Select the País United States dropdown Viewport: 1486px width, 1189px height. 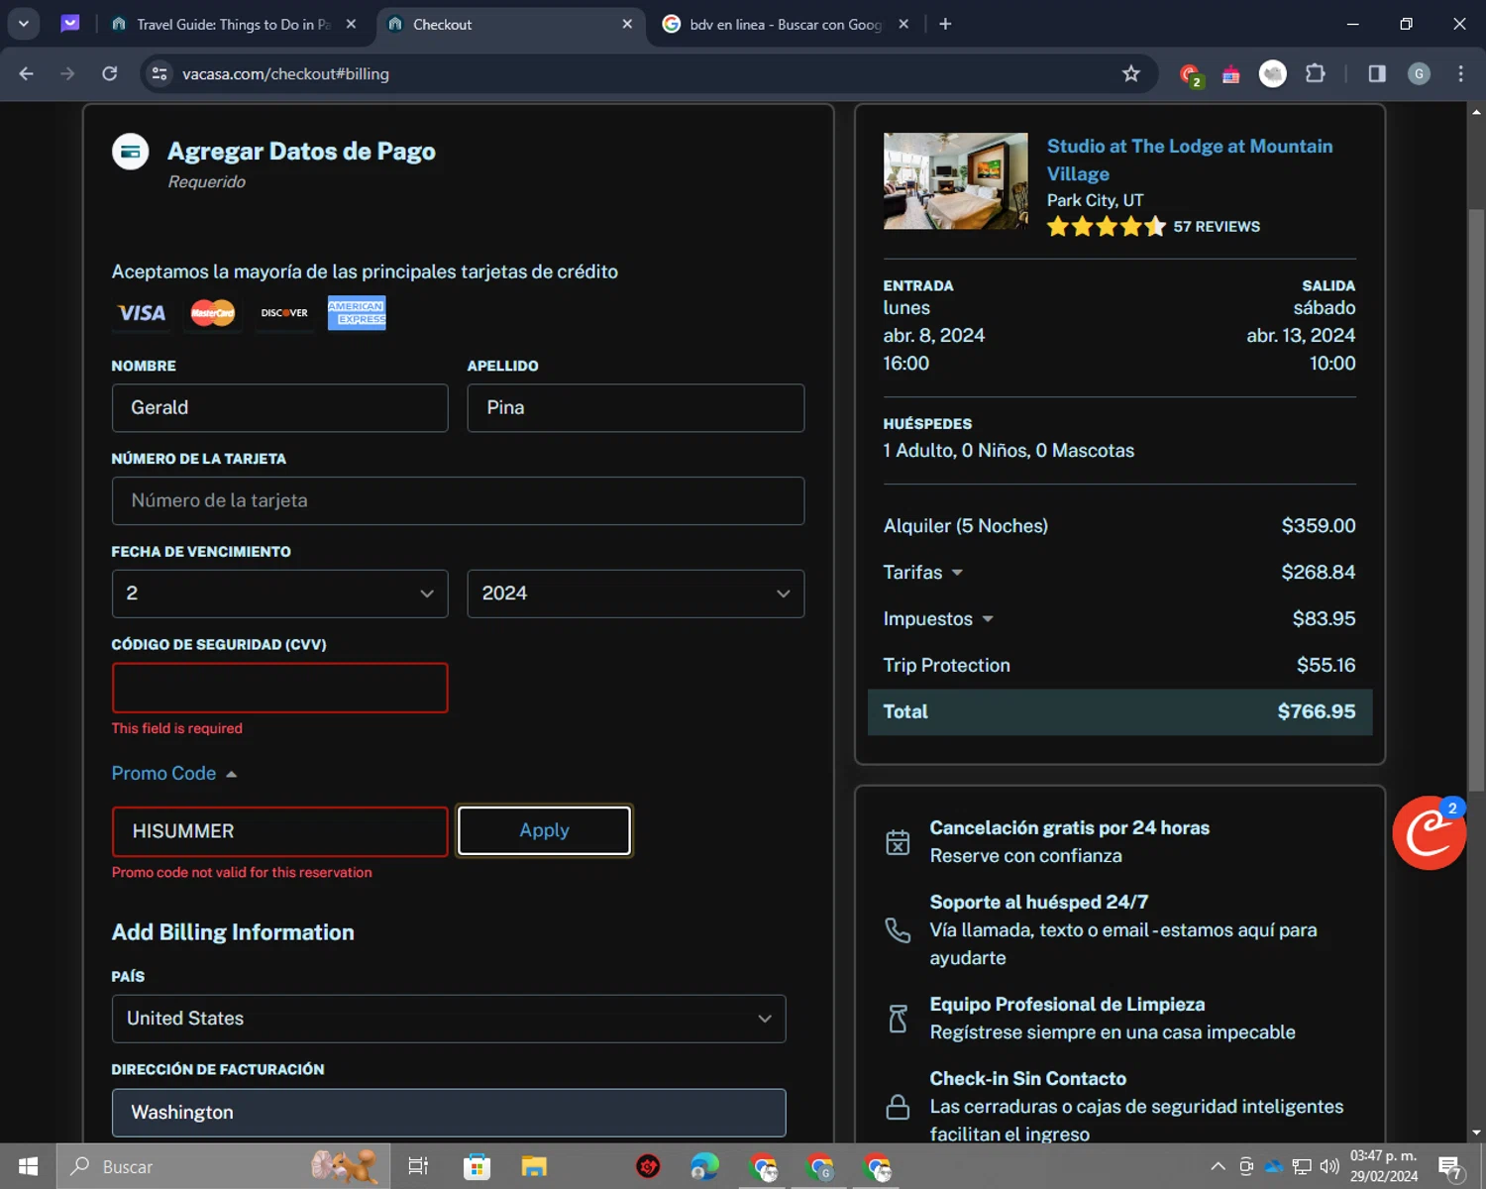click(x=448, y=1019)
